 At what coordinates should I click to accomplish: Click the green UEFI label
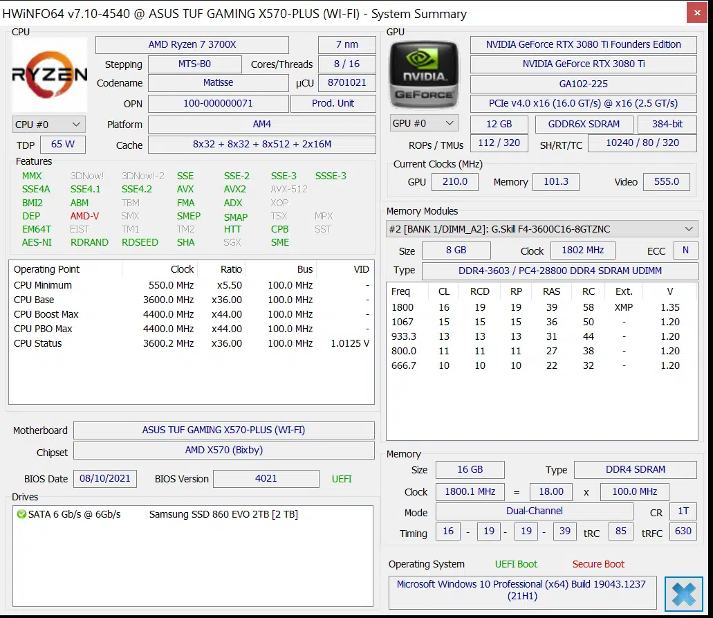coord(342,479)
